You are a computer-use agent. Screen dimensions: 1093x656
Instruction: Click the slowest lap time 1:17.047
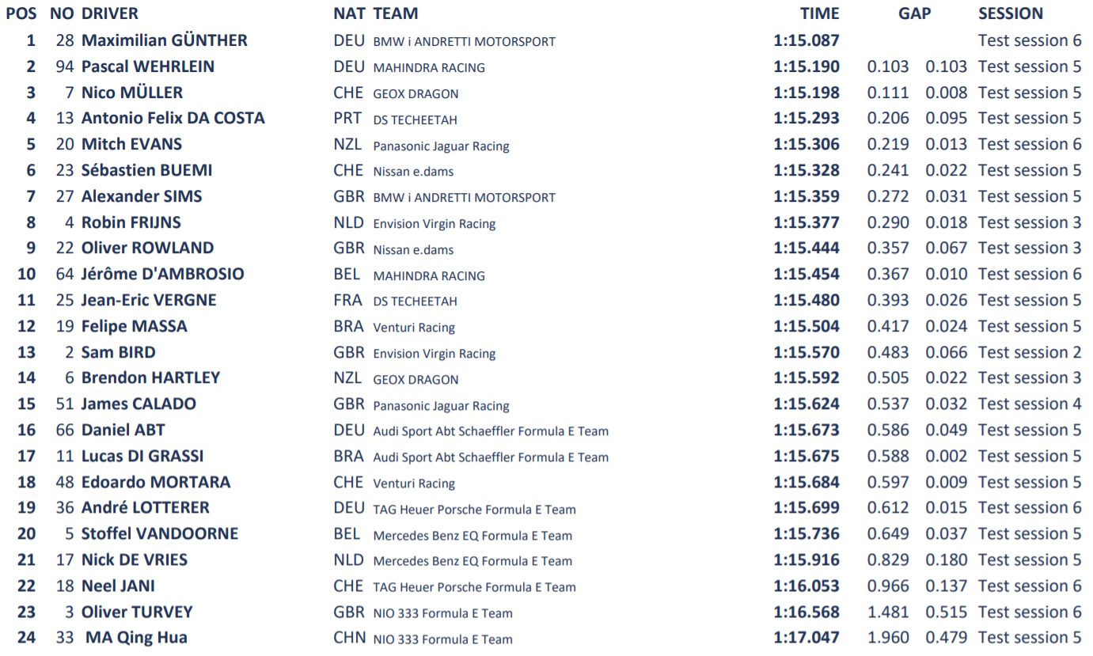point(806,638)
